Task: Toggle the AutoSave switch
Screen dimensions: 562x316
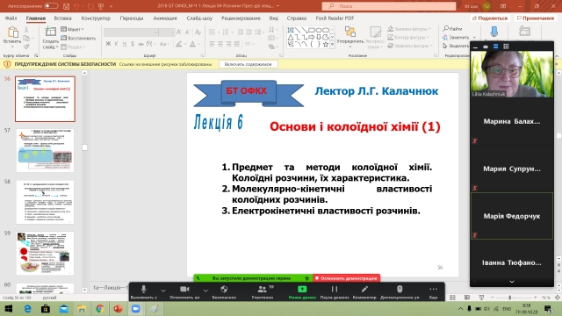Action: (51, 6)
